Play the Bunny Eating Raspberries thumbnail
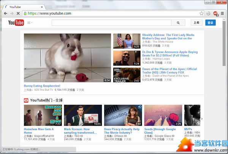This screenshot has height=154, width=228. (x=67, y=58)
